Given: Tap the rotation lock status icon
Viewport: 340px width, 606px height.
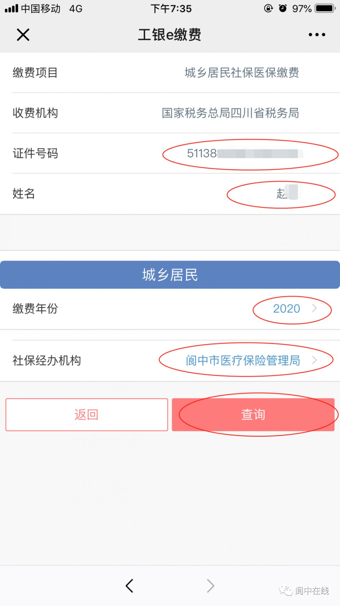Looking at the screenshot, I should coord(268,9).
